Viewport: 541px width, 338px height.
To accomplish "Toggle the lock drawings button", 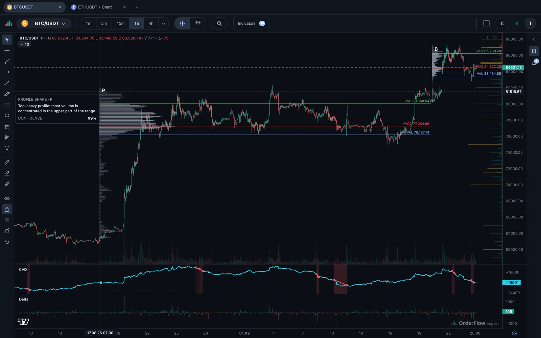I will (7, 209).
